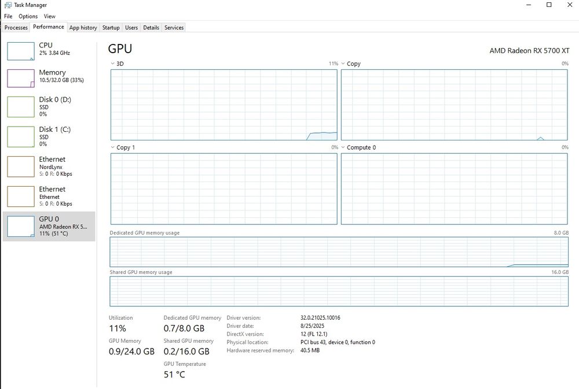Click the Compute 0 engine usage graph
The height and width of the screenshot is (389, 579).
(x=454, y=189)
